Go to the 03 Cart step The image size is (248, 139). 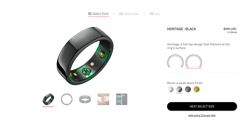point(155,14)
